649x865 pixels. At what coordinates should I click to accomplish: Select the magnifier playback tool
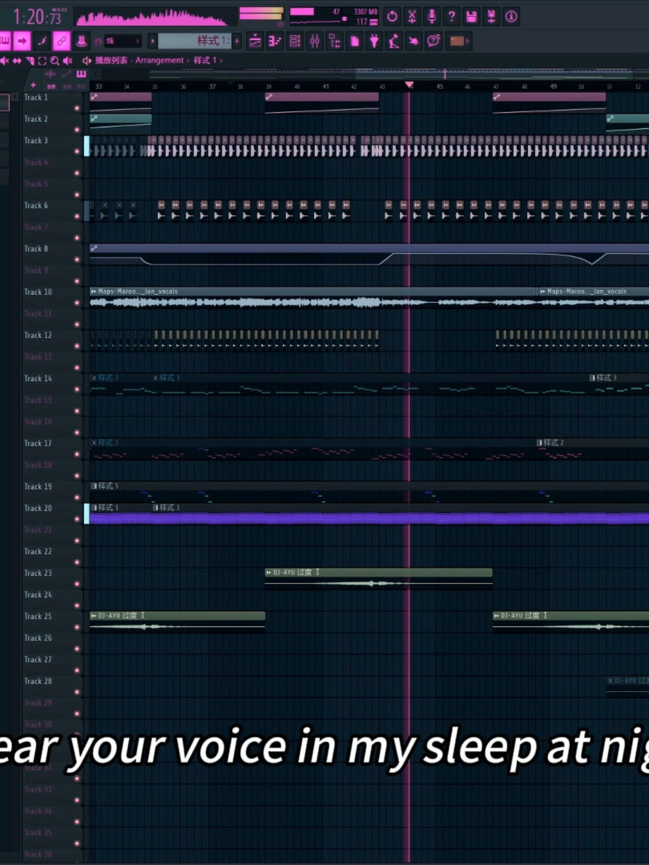coord(55,61)
